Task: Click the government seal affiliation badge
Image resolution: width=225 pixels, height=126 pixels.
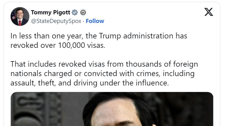Action: (x=83, y=12)
